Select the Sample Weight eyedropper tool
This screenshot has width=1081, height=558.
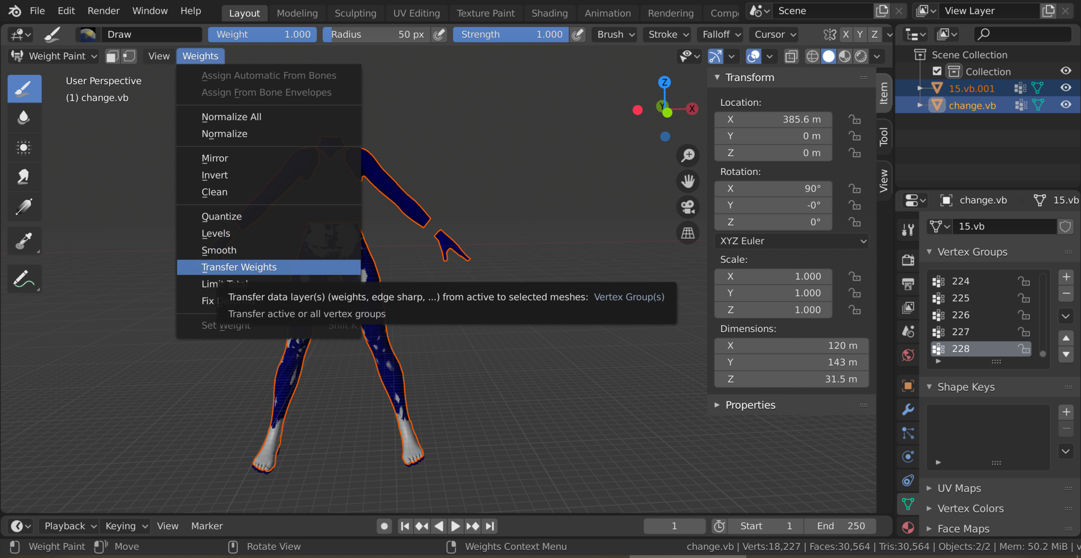point(24,241)
